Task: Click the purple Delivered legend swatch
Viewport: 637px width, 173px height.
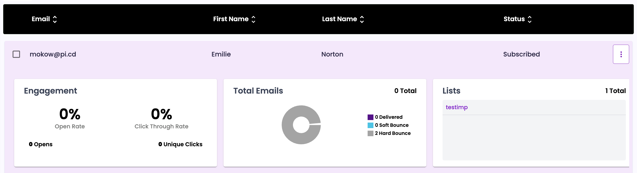Action: point(370,117)
